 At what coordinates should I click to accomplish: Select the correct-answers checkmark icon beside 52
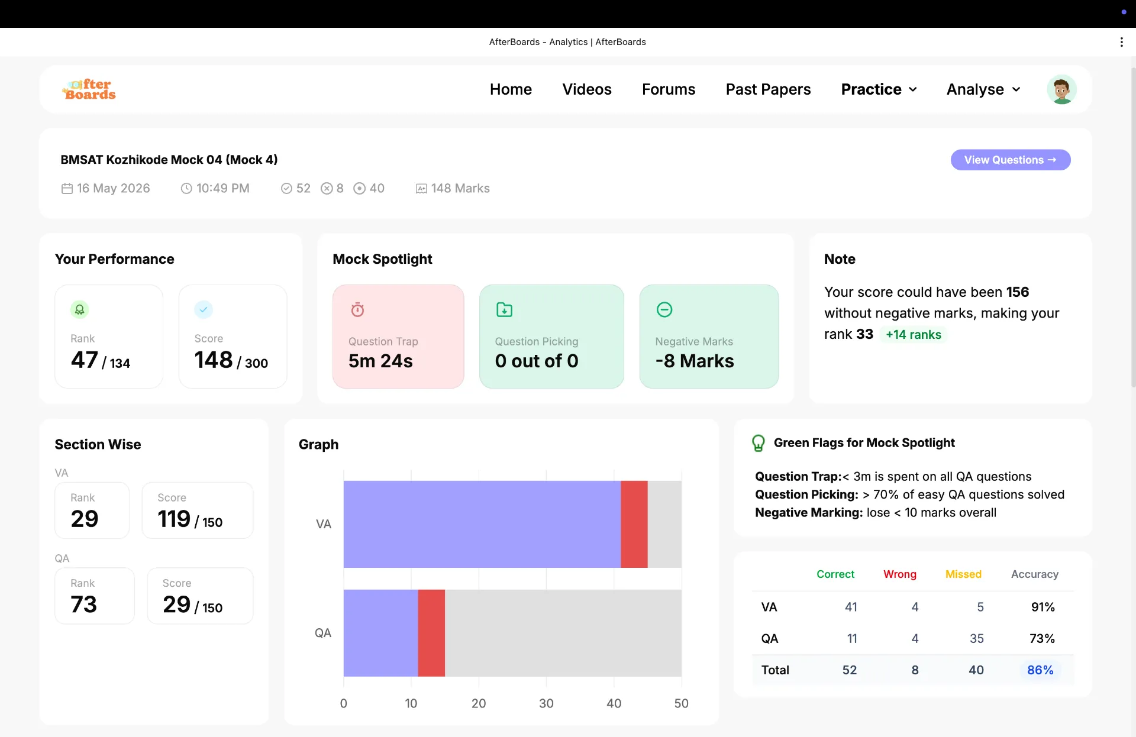point(286,188)
